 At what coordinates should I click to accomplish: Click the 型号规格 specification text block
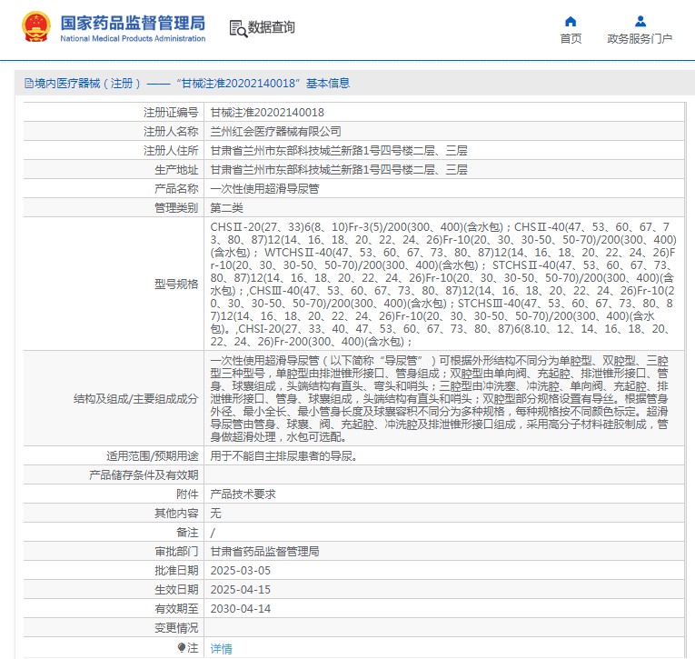pyautogui.click(x=443, y=285)
